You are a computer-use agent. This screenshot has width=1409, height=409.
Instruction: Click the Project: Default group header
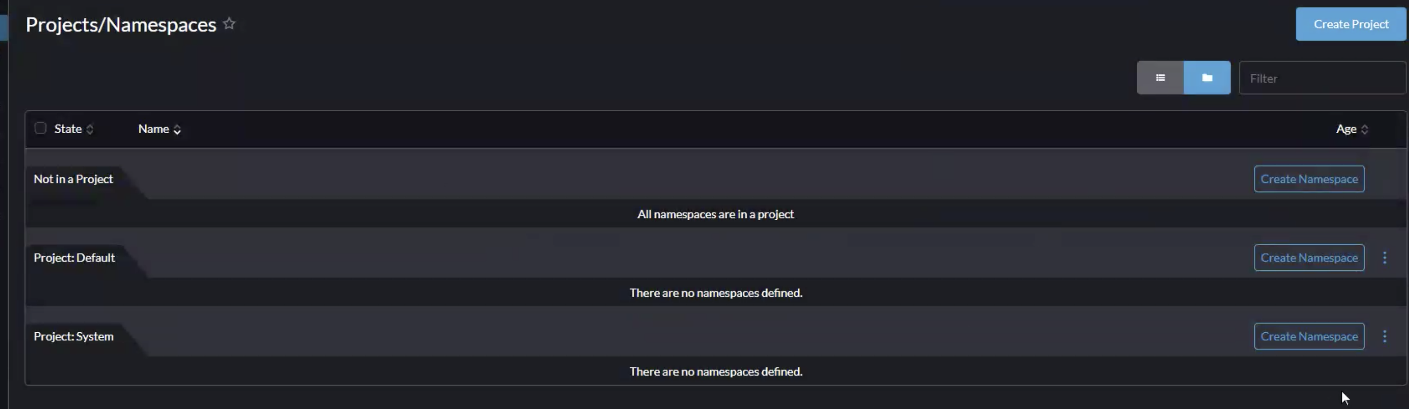coord(74,257)
